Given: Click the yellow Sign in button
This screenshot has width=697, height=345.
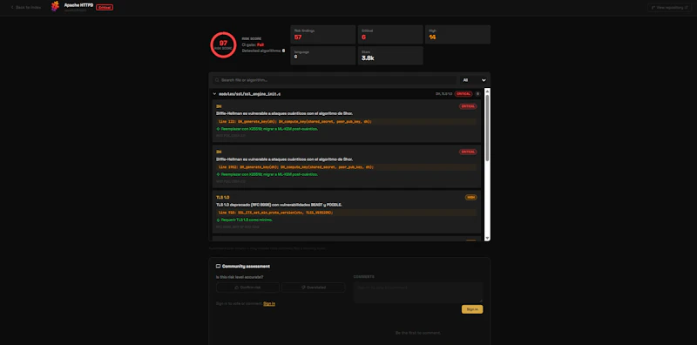Looking at the screenshot, I should coord(472,309).
